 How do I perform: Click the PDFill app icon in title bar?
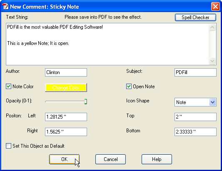[x=5, y=7]
